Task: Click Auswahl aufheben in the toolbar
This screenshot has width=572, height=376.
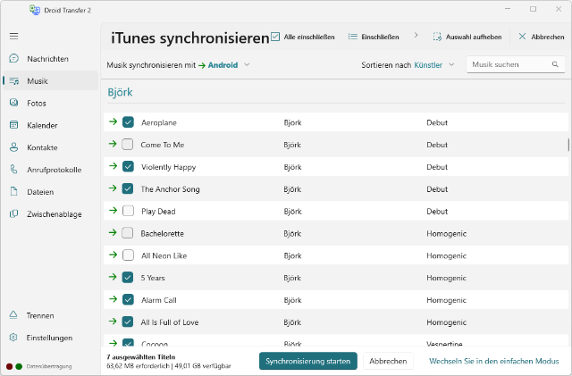Action: click(x=467, y=37)
